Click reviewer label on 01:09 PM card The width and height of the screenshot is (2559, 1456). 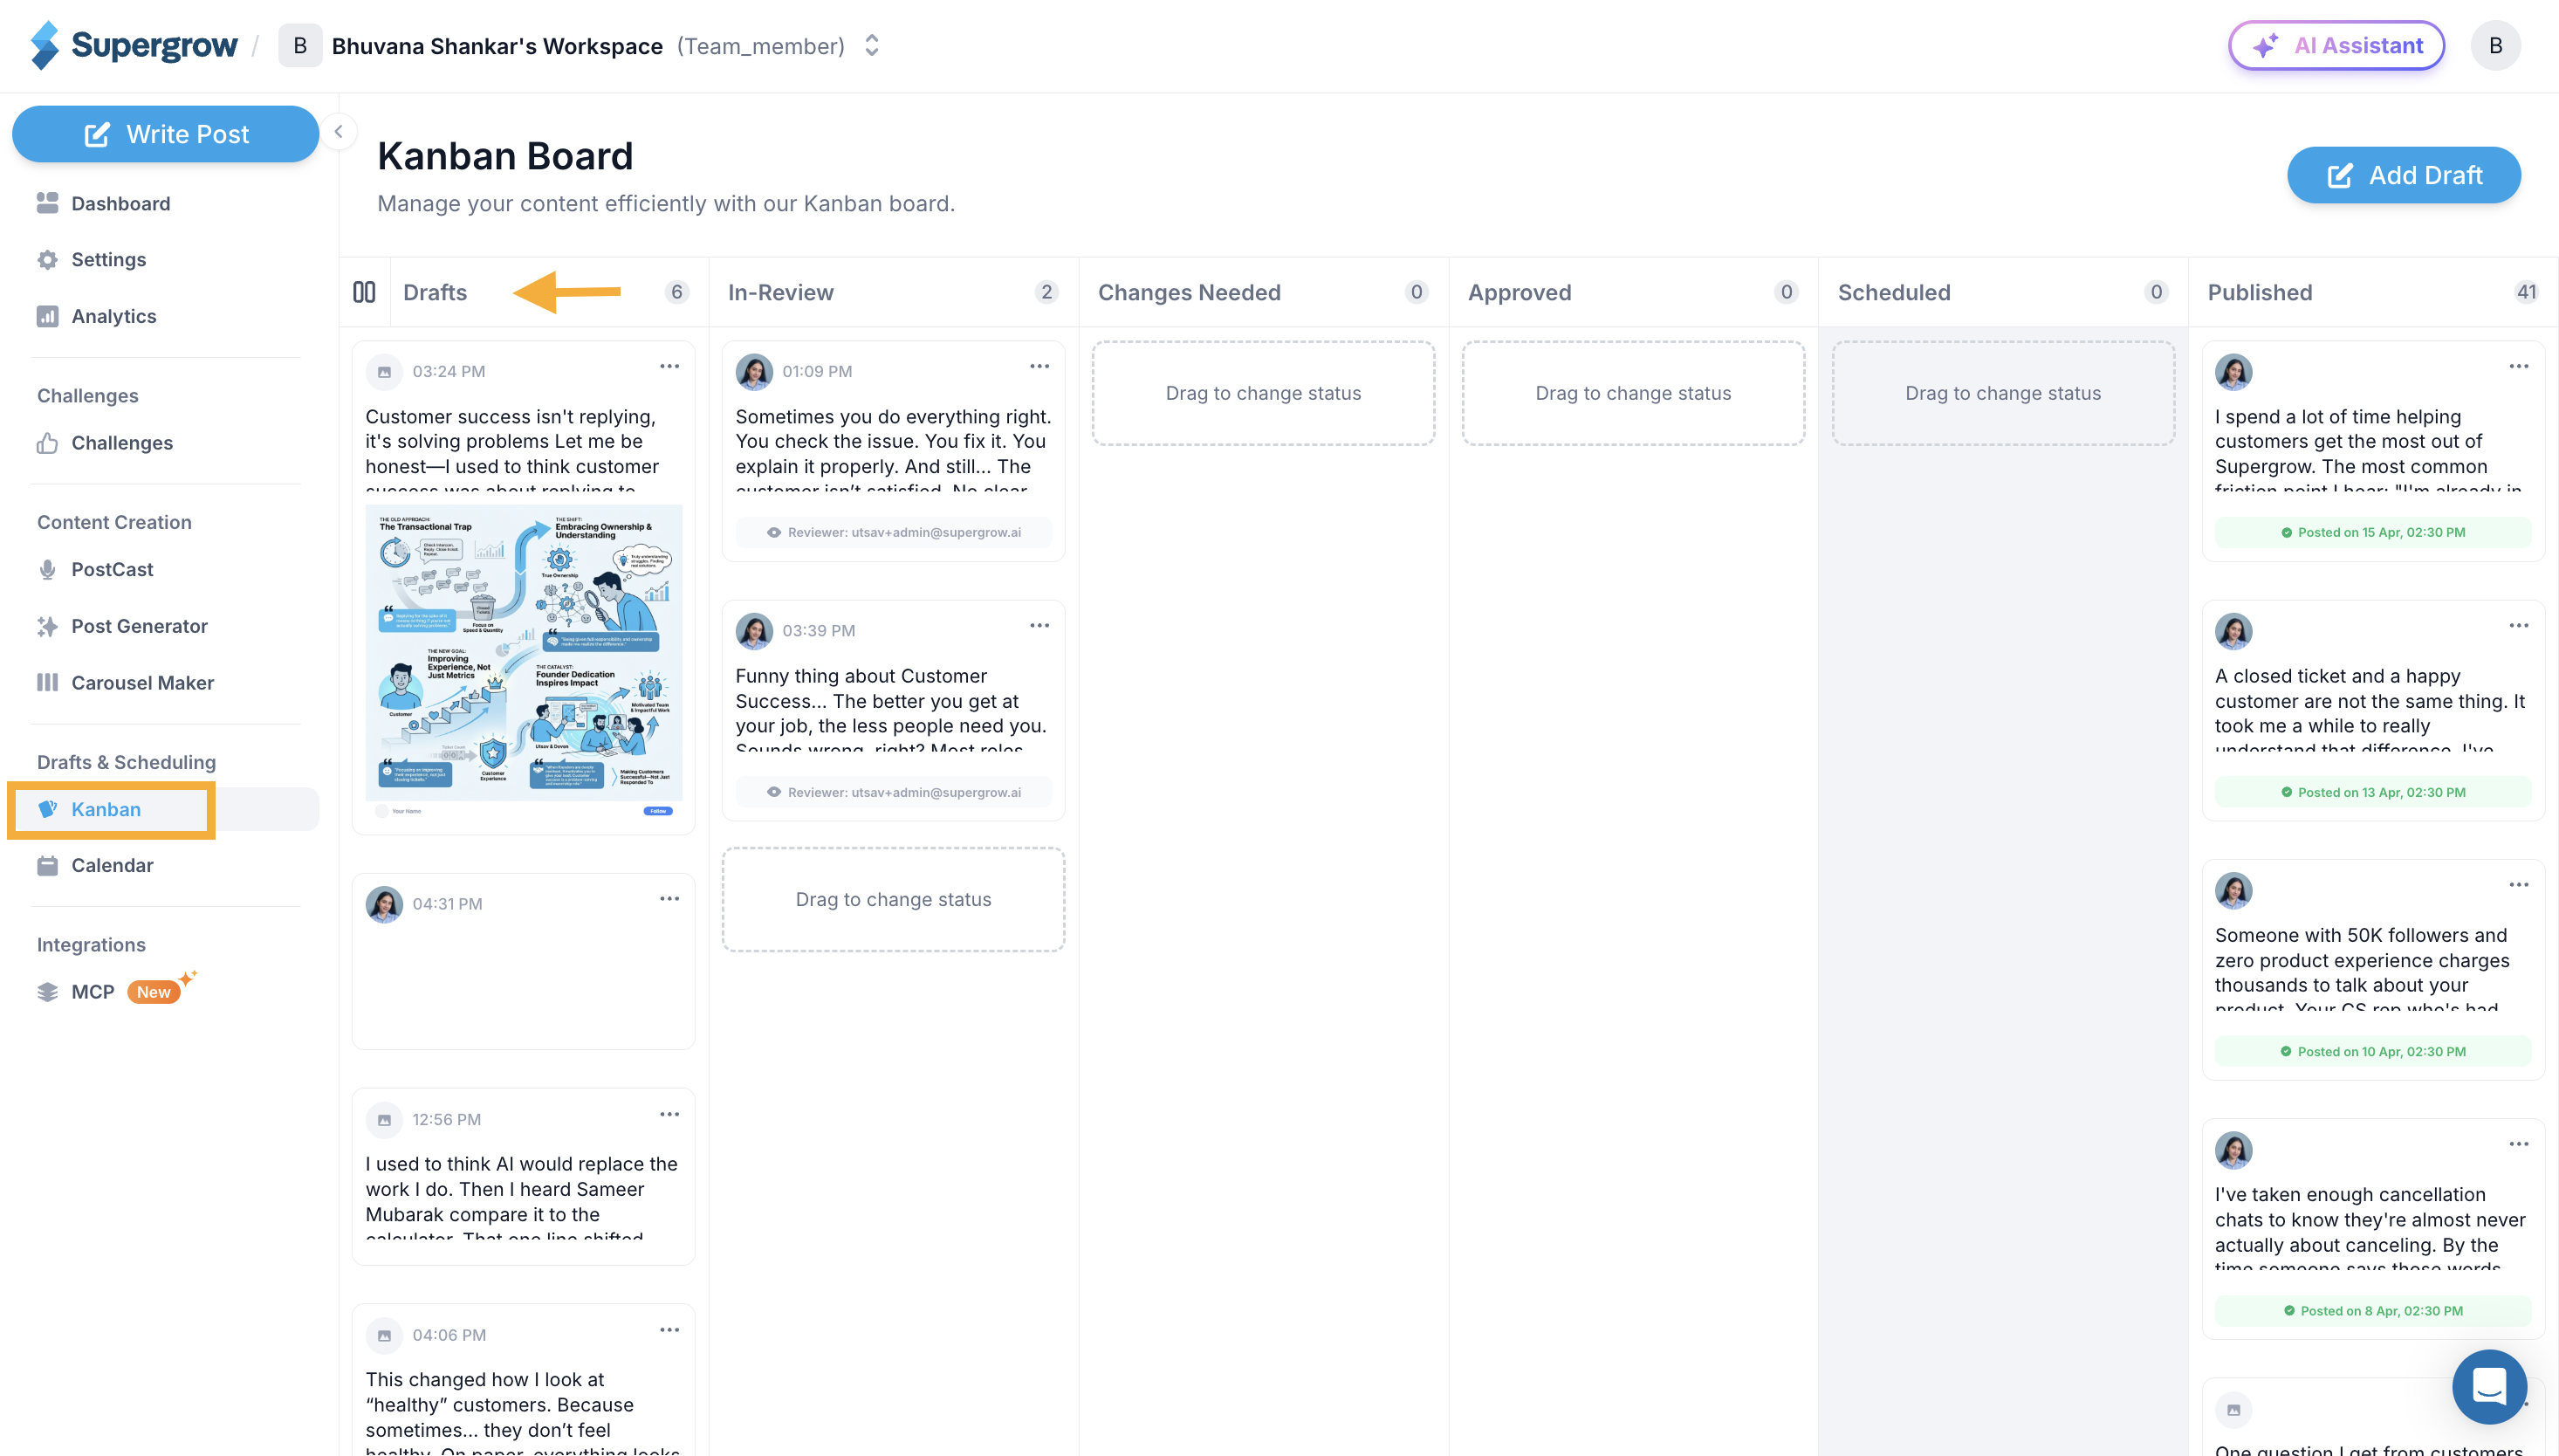[x=893, y=532]
